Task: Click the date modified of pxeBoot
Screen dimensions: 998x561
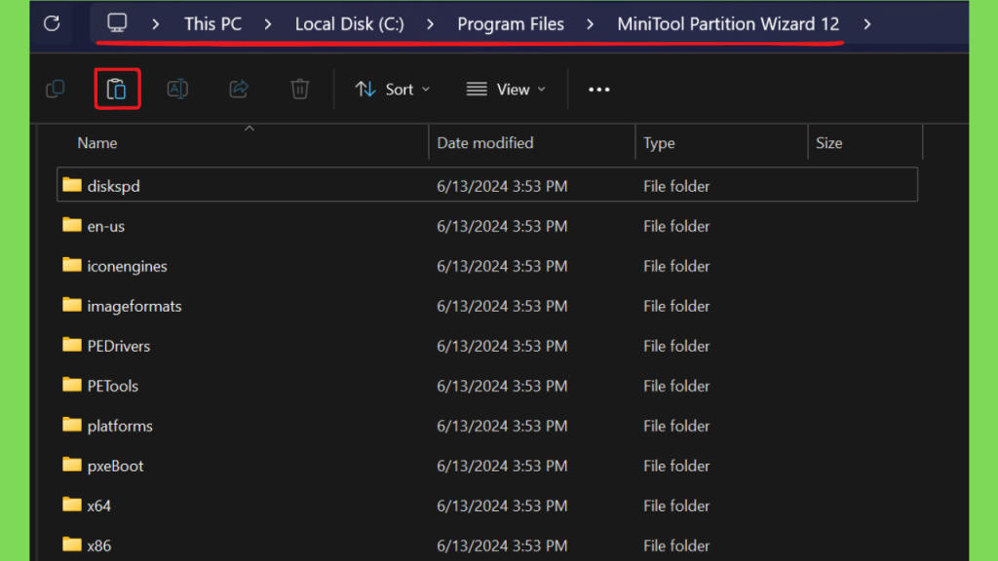Action: 502,467
